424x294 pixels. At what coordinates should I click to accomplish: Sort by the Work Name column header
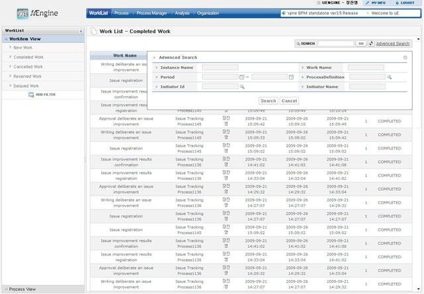pyautogui.click(x=125, y=55)
